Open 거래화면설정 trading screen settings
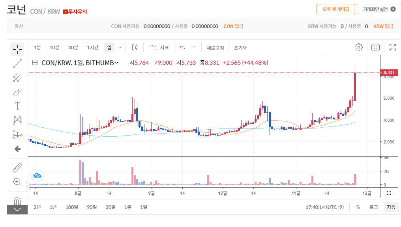The height and width of the screenshot is (227, 401). [x=379, y=9]
